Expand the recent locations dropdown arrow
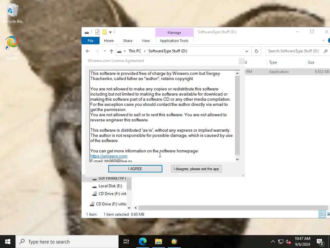330x248 pixels. [x=105, y=51]
